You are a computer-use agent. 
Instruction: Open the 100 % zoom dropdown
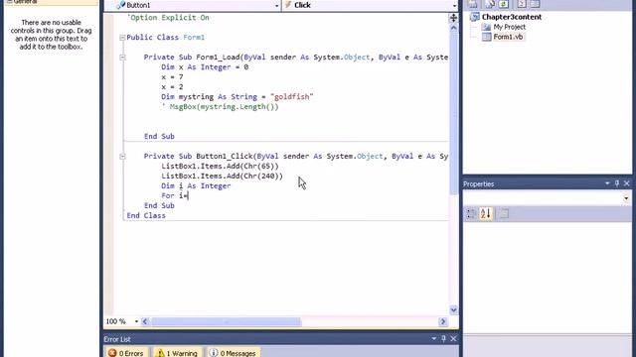[136, 321]
